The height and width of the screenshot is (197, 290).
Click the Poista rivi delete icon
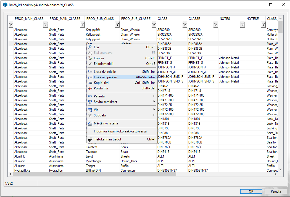(x=90, y=88)
